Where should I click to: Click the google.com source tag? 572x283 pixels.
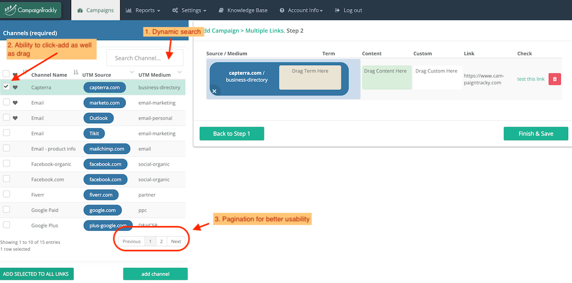[103, 210]
